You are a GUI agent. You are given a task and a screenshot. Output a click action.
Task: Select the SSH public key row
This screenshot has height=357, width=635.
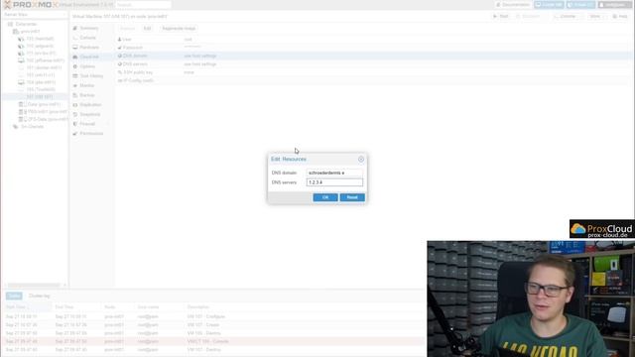373,72
